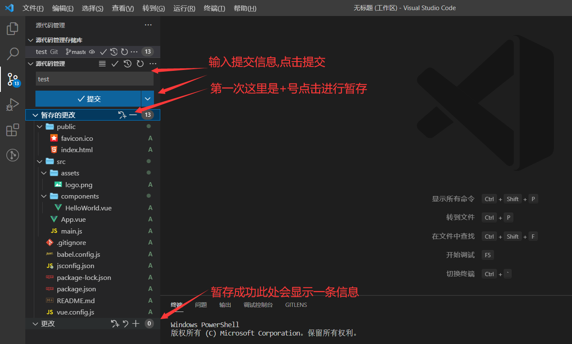The image size is (572, 344).
Task: Open the Extensions view in activity bar
Action: coord(13,130)
